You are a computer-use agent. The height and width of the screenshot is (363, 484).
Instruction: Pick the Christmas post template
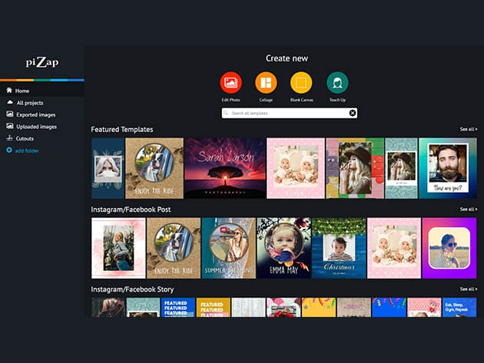click(338, 248)
